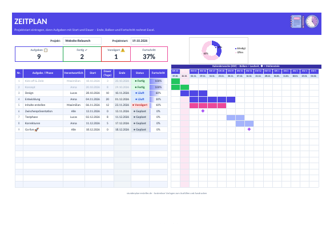Click the clock icon in the header banner

[x=312, y=21]
